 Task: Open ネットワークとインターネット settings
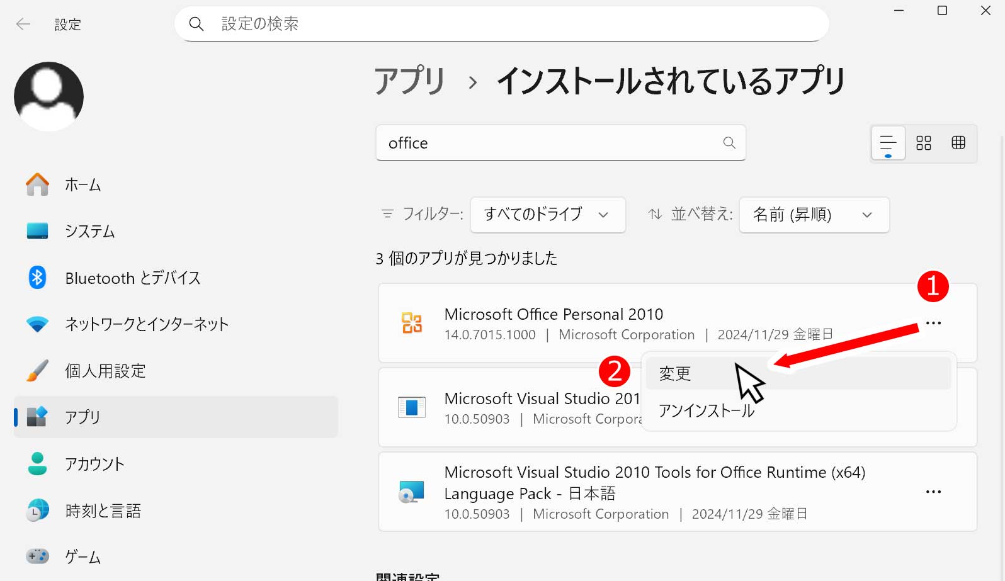coord(176,324)
